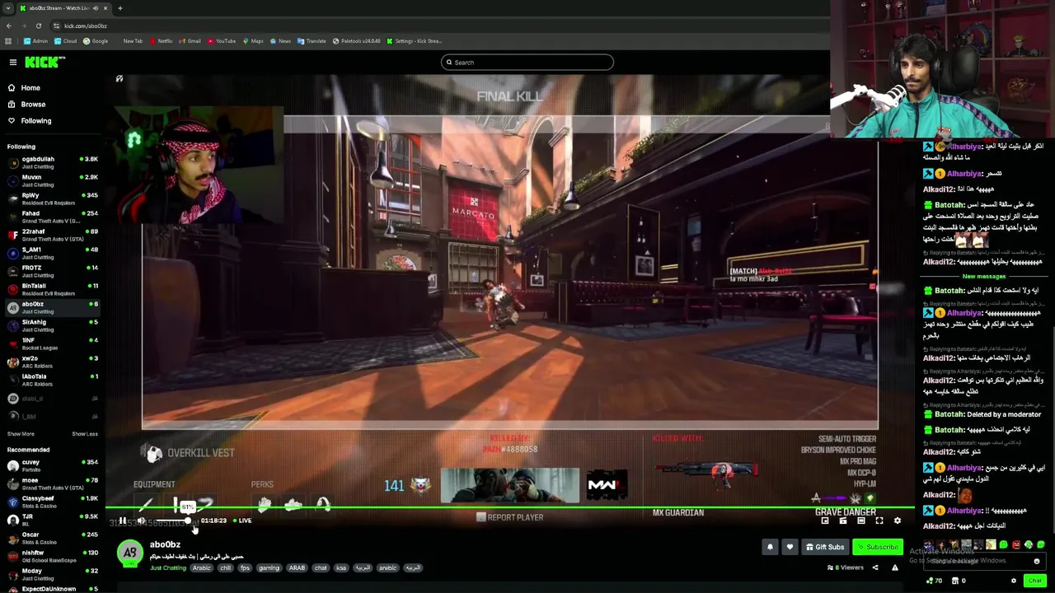This screenshot has width=1055, height=593.
Task: Collapse with Show Less link
Action: point(85,434)
